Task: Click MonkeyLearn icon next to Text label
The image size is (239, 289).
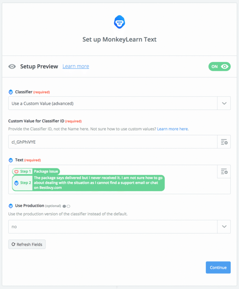Action: (x=11, y=160)
